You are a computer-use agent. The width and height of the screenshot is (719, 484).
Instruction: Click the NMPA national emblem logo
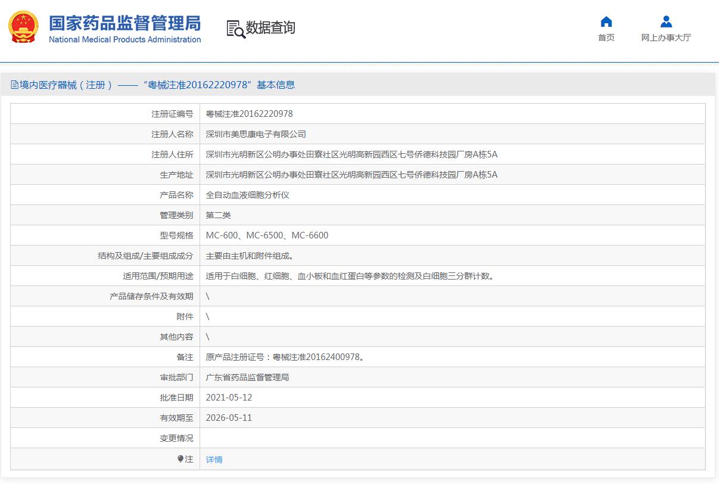coord(23,27)
